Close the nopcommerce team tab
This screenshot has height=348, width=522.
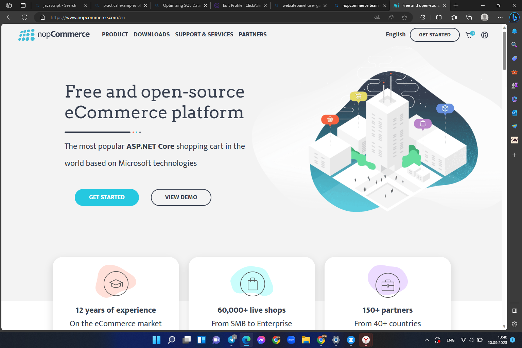pyautogui.click(x=385, y=5)
